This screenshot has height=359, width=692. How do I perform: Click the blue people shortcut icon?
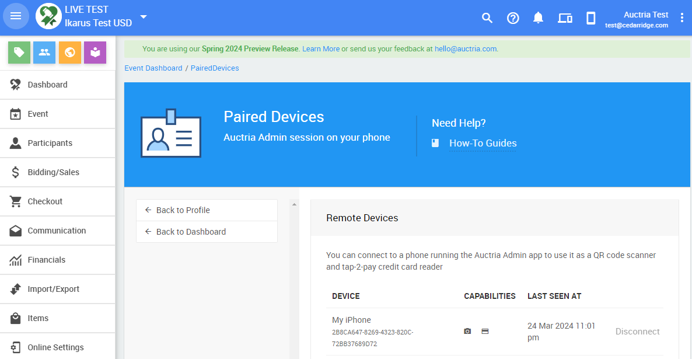click(x=44, y=53)
